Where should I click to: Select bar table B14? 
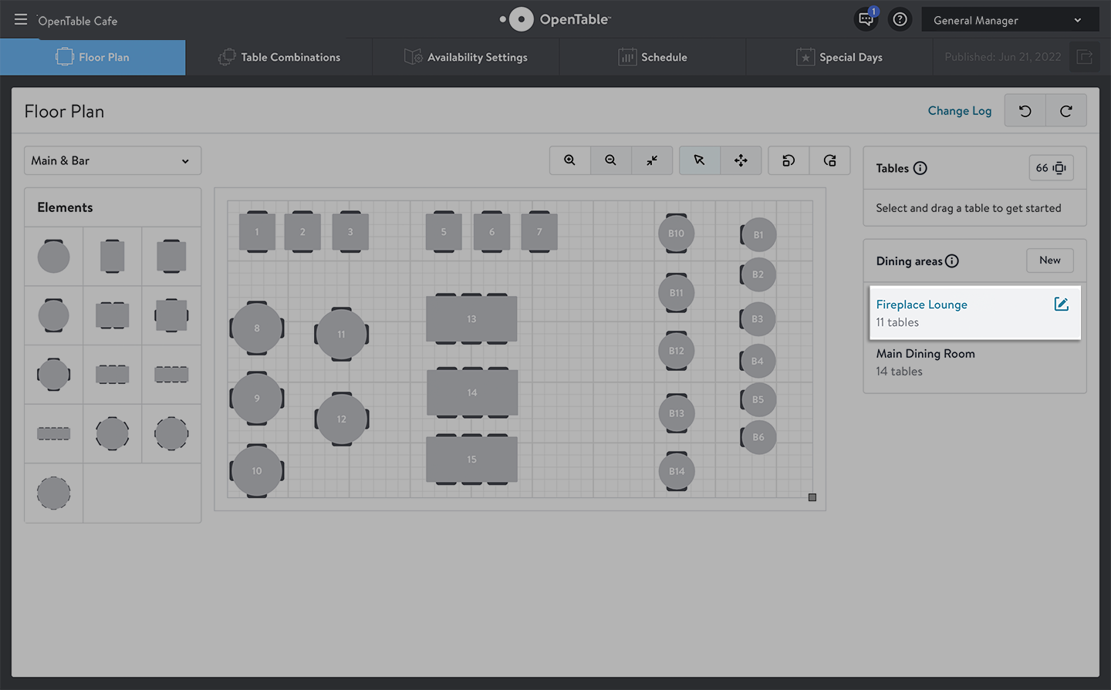pos(677,471)
